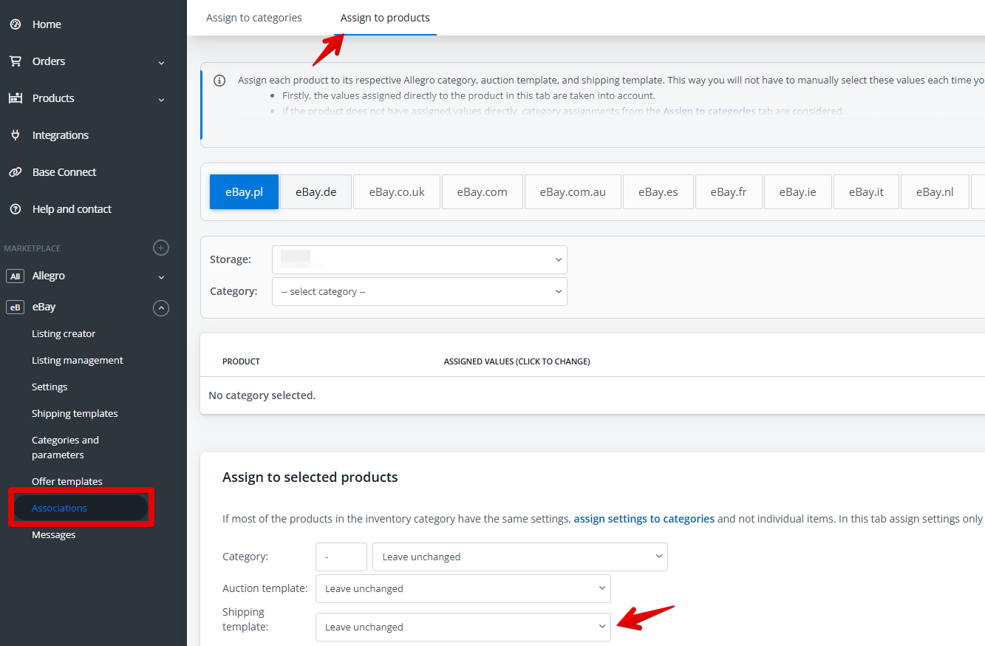Click the Home dashboard icon
This screenshot has height=646, width=985.
coord(15,24)
